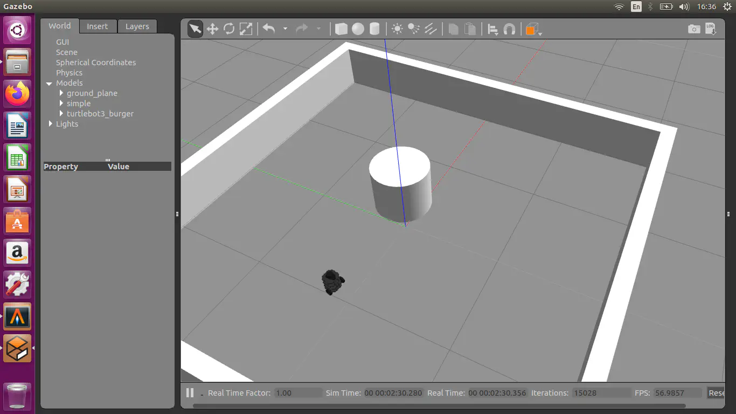Screen dimensions: 736x414
Task: Insert a box shape
Action: point(341,29)
